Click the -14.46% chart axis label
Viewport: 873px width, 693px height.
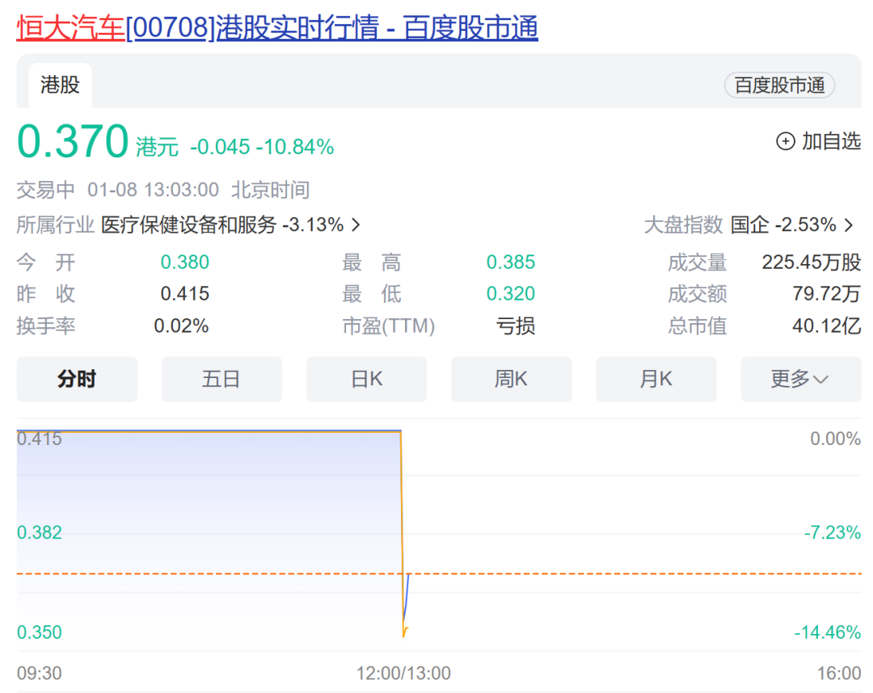(828, 632)
